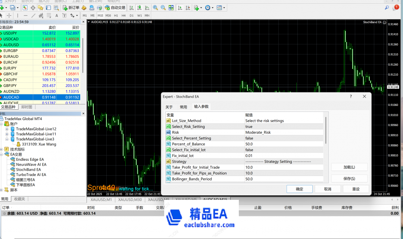Click the tile windows grid icon
This screenshot has width=403, height=239.
click(x=171, y=7)
